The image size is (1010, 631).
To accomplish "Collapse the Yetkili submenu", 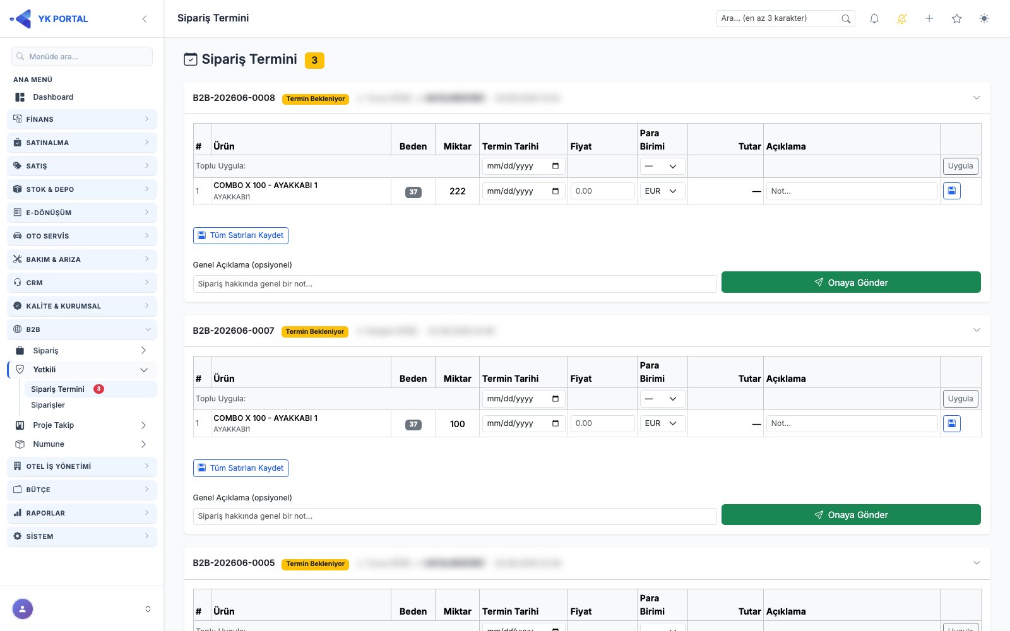I will [x=82, y=370].
